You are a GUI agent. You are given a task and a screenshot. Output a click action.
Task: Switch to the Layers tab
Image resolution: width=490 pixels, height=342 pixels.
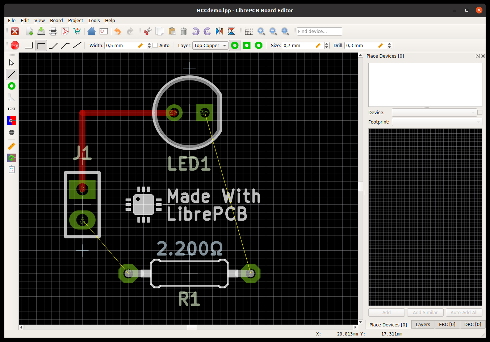pos(423,325)
